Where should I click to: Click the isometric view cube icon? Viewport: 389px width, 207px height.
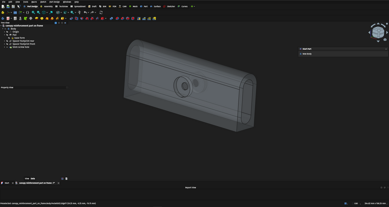pyautogui.click(x=44, y=13)
